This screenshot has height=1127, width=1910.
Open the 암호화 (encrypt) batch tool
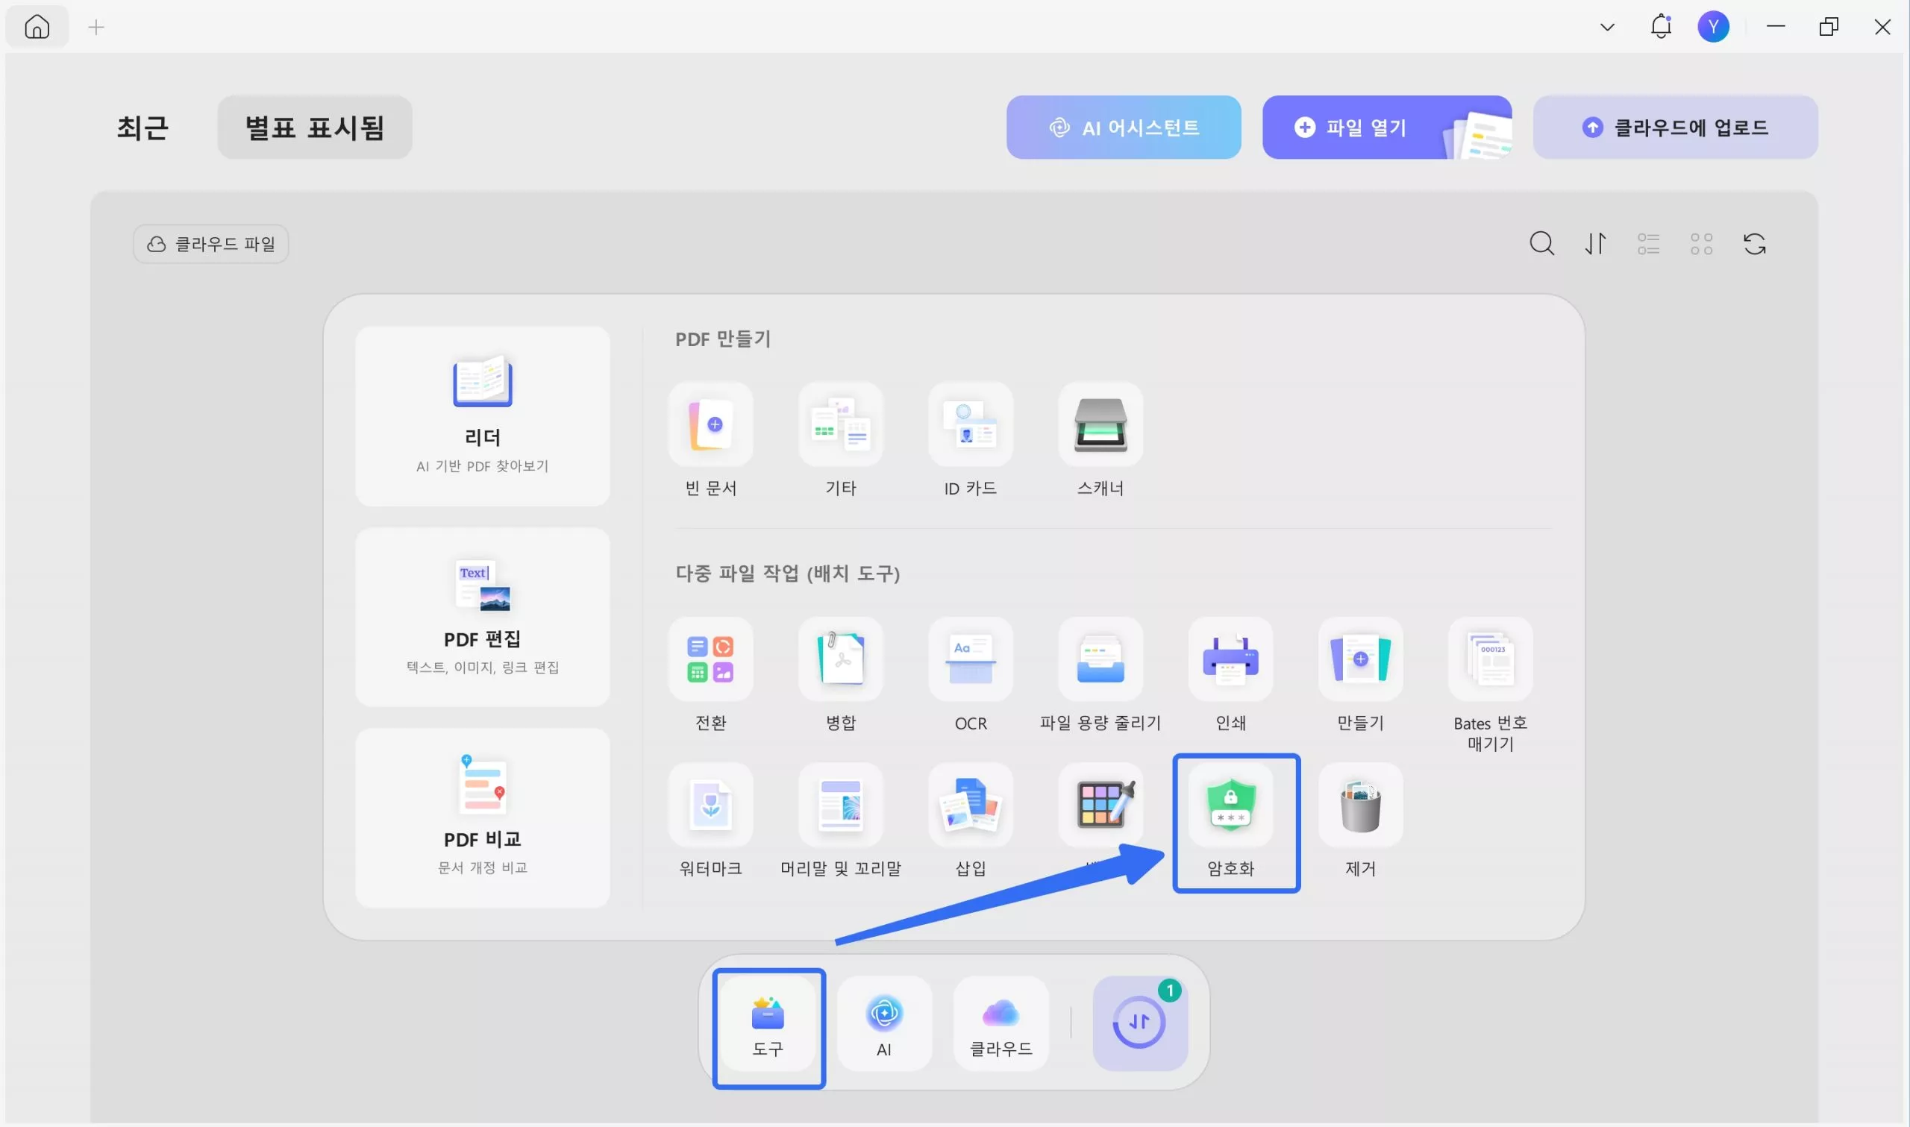pos(1230,806)
